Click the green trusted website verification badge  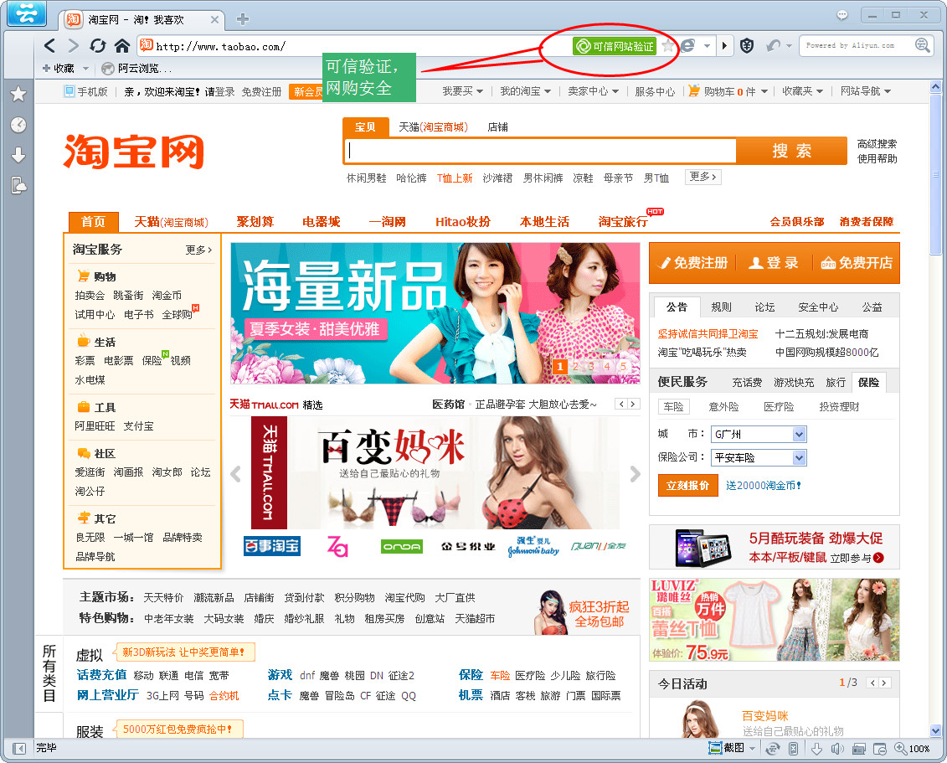615,46
